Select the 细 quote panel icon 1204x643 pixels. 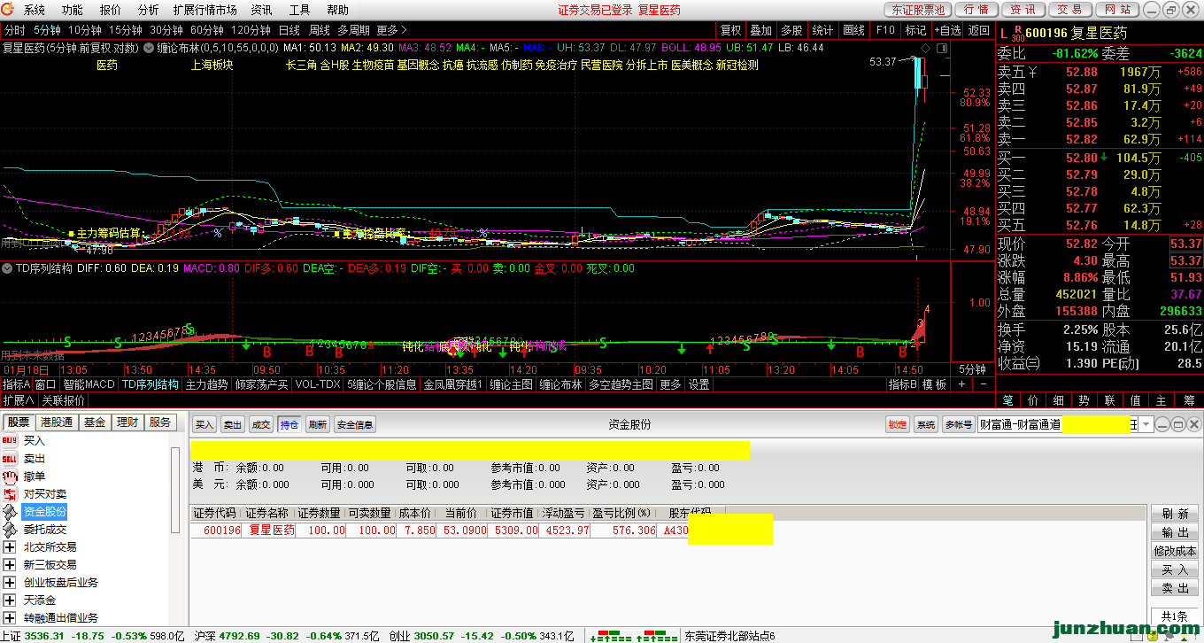point(1059,400)
